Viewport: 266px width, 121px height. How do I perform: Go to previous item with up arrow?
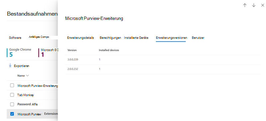click(244, 5)
